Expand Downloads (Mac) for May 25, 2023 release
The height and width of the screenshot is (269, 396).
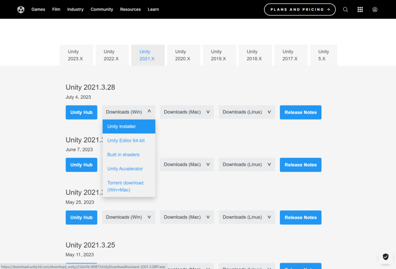(x=187, y=217)
